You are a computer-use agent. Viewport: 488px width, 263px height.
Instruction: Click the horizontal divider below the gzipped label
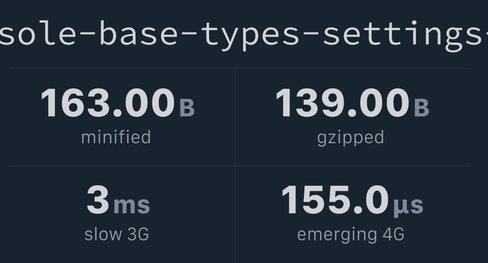click(352, 166)
